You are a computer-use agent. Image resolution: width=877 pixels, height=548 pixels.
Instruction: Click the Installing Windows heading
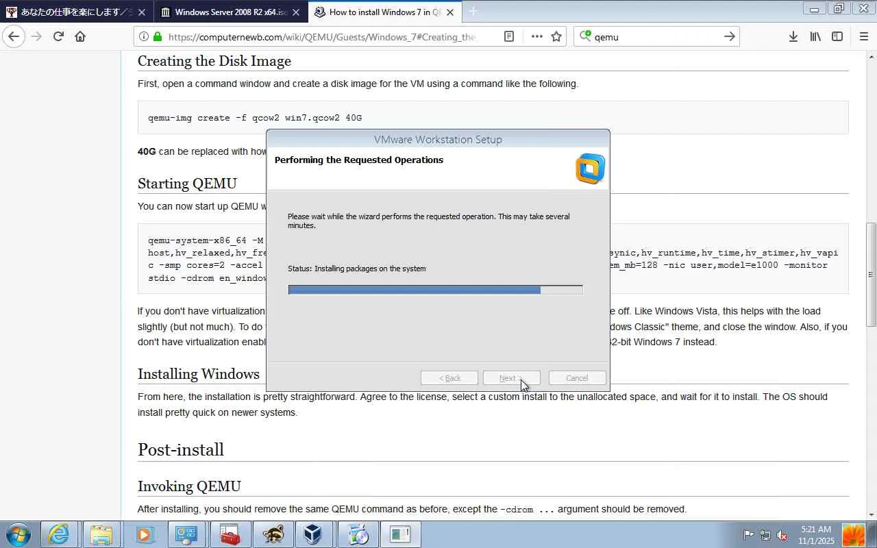199,374
